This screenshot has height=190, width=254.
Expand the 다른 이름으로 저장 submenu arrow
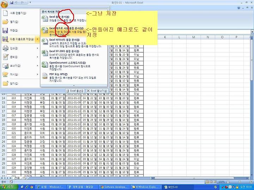[37, 39]
